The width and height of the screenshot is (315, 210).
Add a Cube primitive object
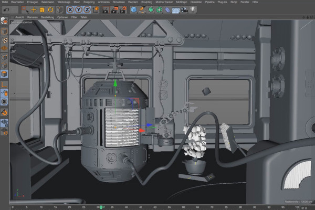click(x=133, y=9)
